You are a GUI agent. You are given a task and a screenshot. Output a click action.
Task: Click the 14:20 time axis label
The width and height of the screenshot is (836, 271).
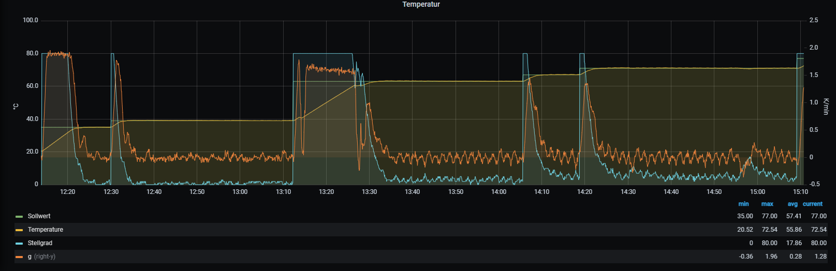coord(584,192)
